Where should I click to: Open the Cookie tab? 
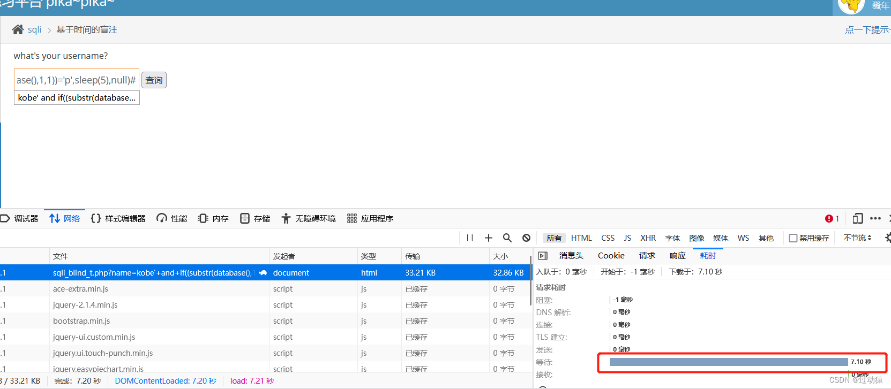(x=611, y=256)
